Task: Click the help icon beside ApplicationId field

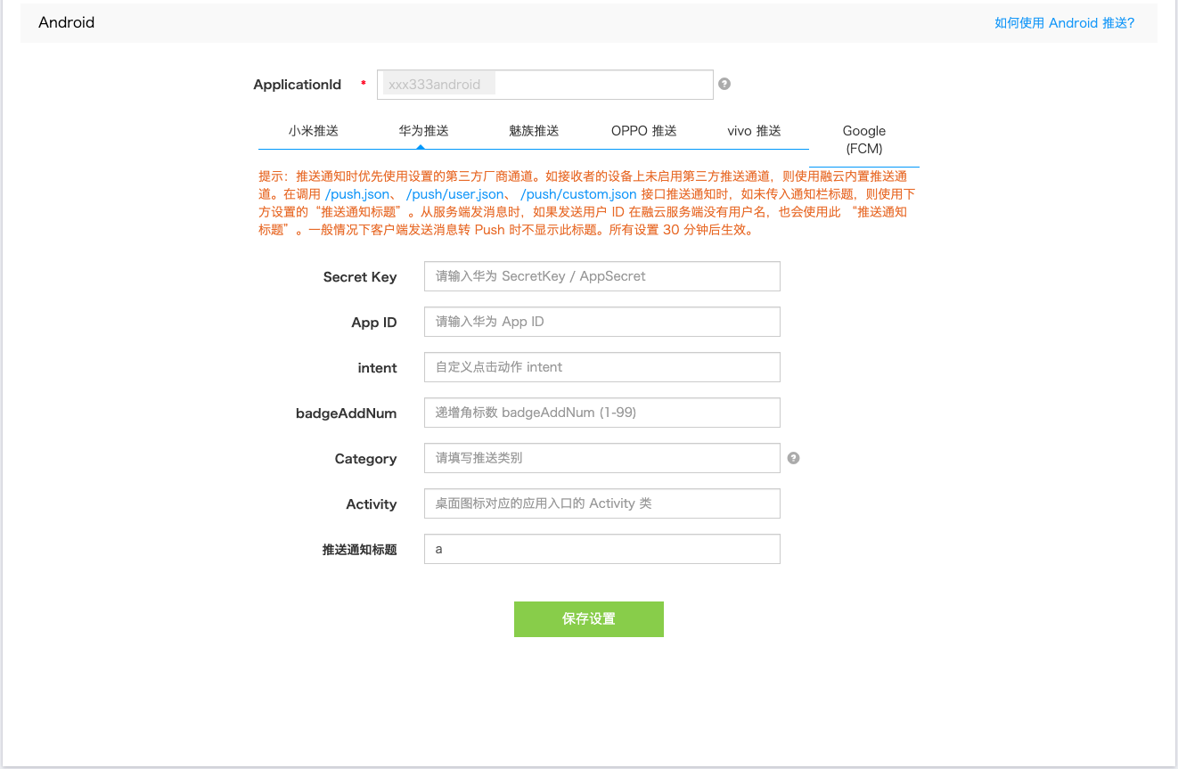Action: click(724, 84)
